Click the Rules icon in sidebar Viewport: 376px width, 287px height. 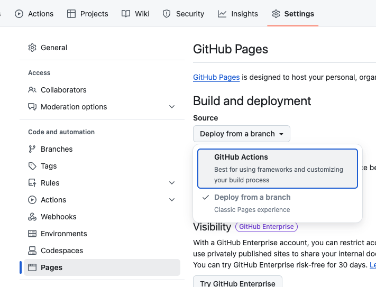(32, 183)
